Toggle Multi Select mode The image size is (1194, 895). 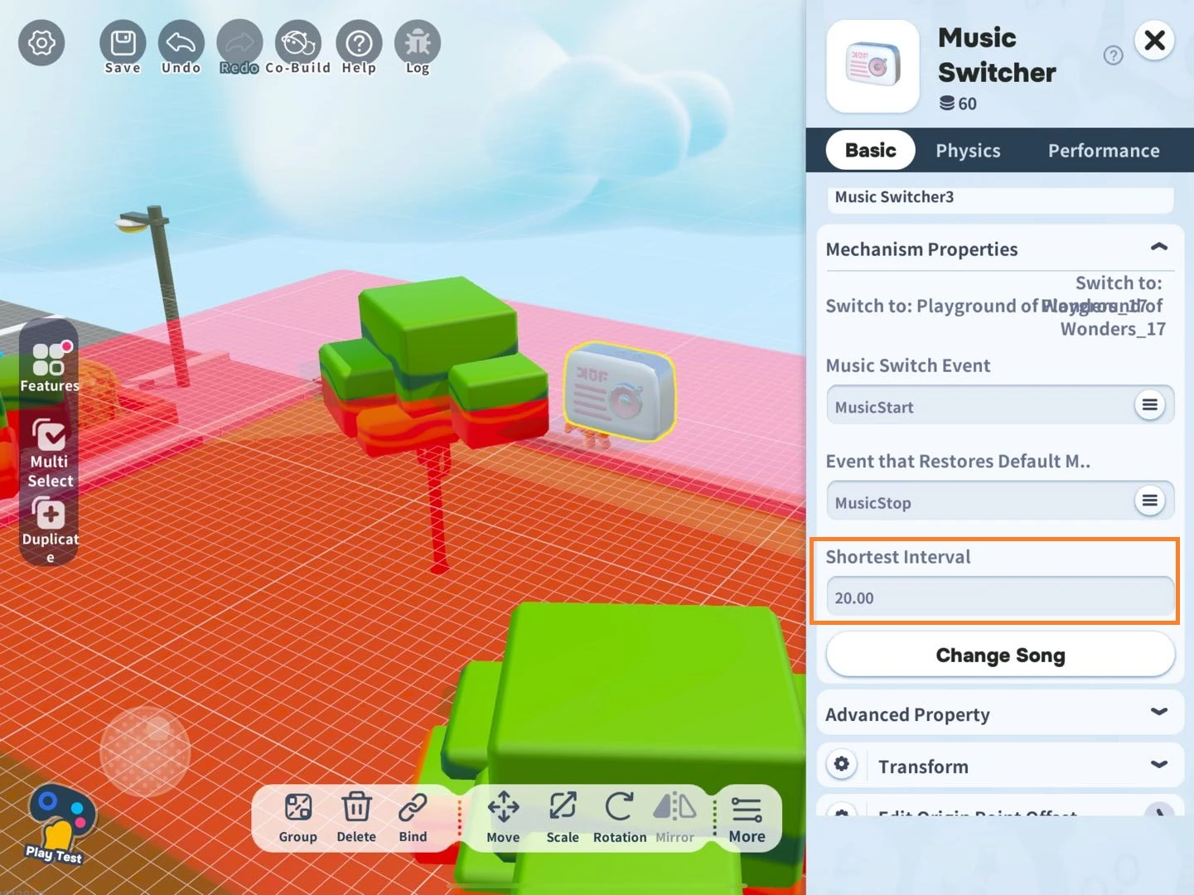[50, 452]
